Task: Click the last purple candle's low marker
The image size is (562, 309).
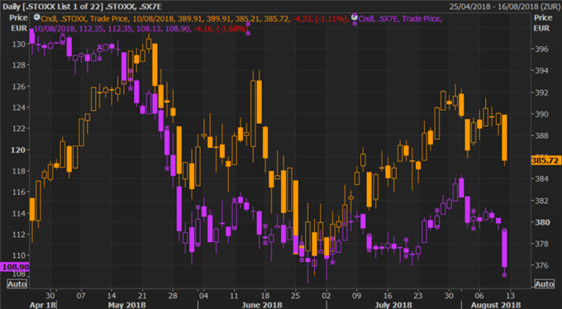Action: coord(504,275)
